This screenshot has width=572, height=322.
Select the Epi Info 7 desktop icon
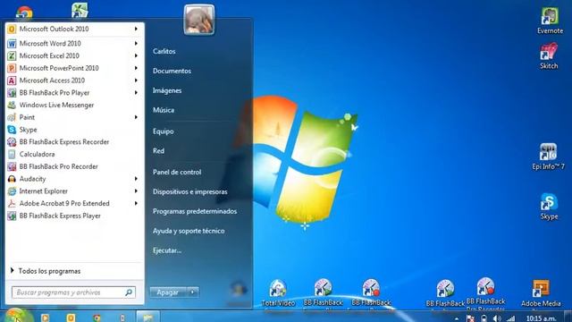click(x=548, y=157)
